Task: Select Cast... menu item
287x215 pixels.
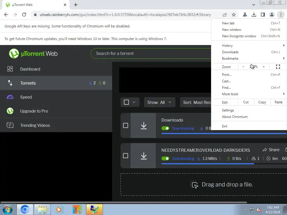Action: click(x=249, y=81)
